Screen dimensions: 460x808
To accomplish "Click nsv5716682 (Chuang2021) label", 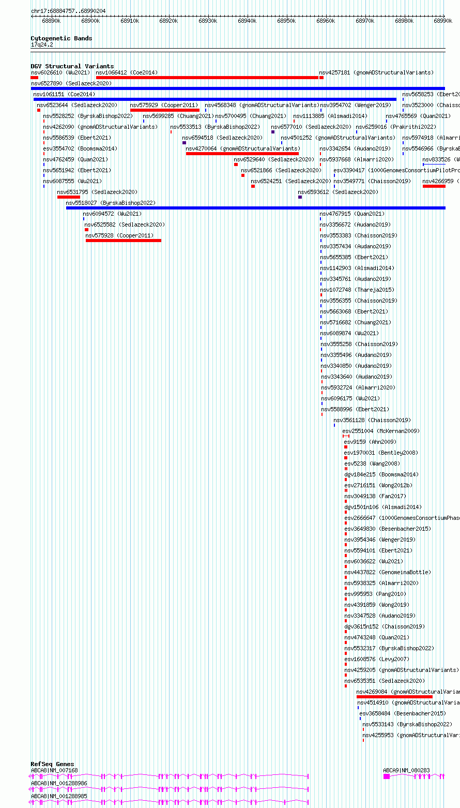I will pos(356,322).
